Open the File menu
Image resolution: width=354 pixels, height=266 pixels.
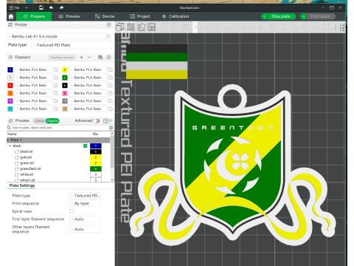[14, 7]
